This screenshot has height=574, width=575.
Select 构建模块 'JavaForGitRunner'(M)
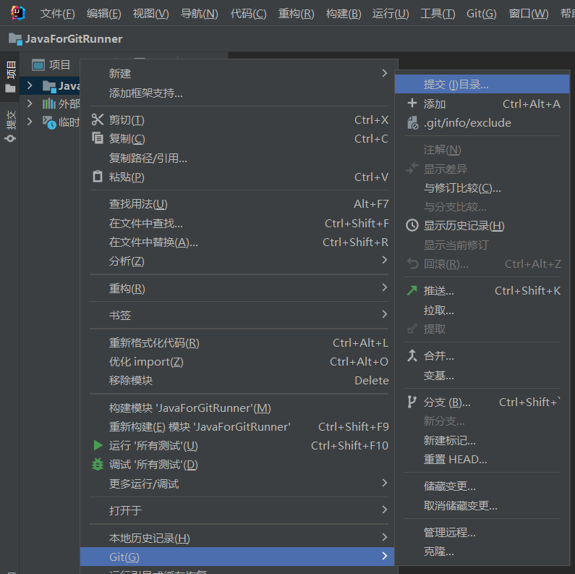(x=239, y=408)
